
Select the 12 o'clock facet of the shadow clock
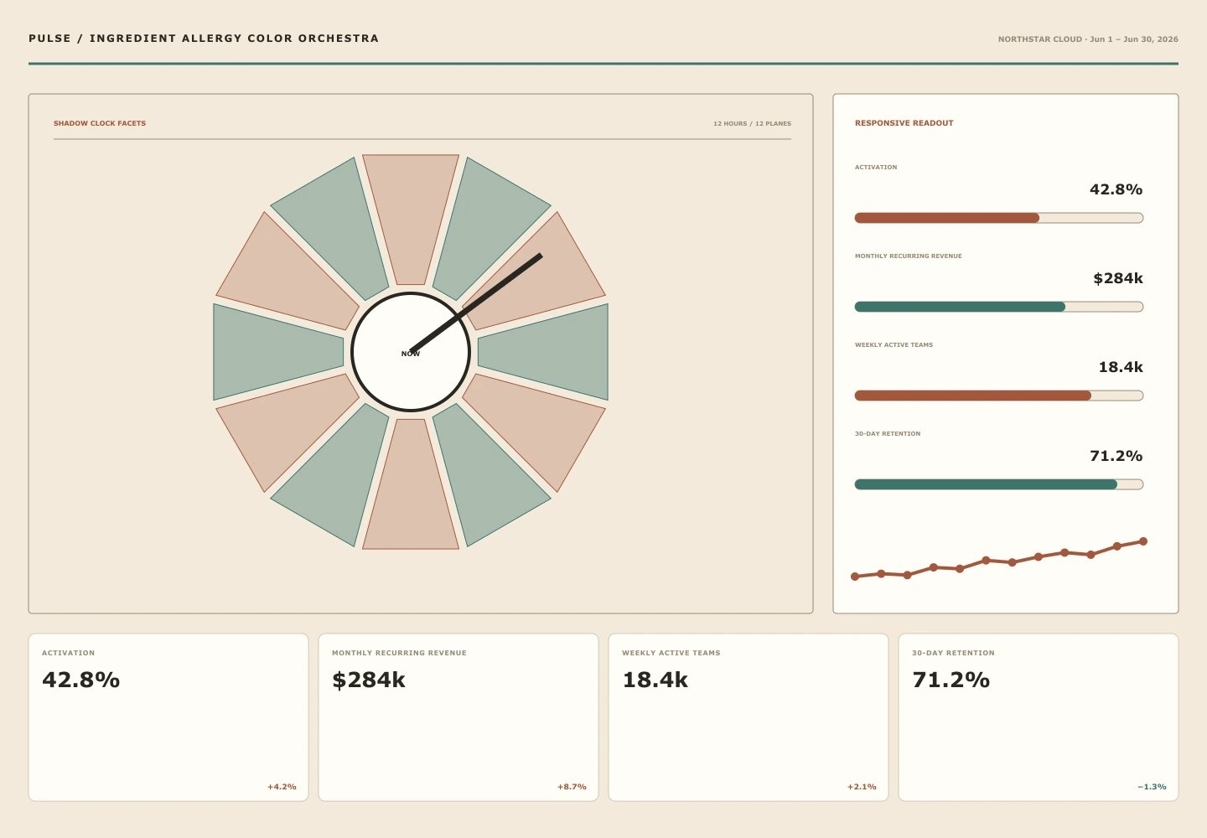point(411,220)
